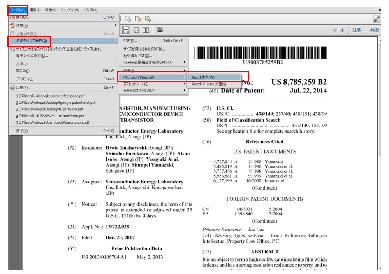Select 閉じる(C) close document entry
The image size is (389, 274).
(x=64, y=71)
